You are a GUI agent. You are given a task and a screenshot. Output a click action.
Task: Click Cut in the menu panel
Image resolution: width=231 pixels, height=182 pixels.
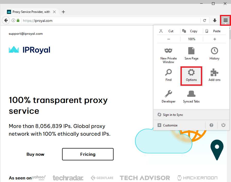click(168, 31)
